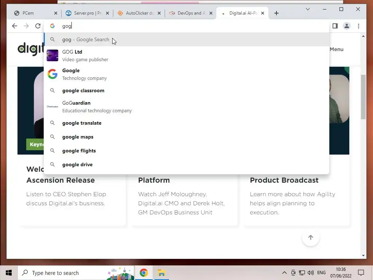Image resolution: width=373 pixels, height=280 pixels.
Task: Click the Product Broadcast heading
Action: click(x=284, y=180)
